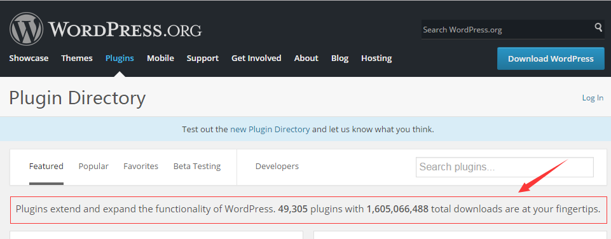Click the 1,605,066,488 downloads figure
This screenshot has width=611, height=239.
click(x=397, y=209)
